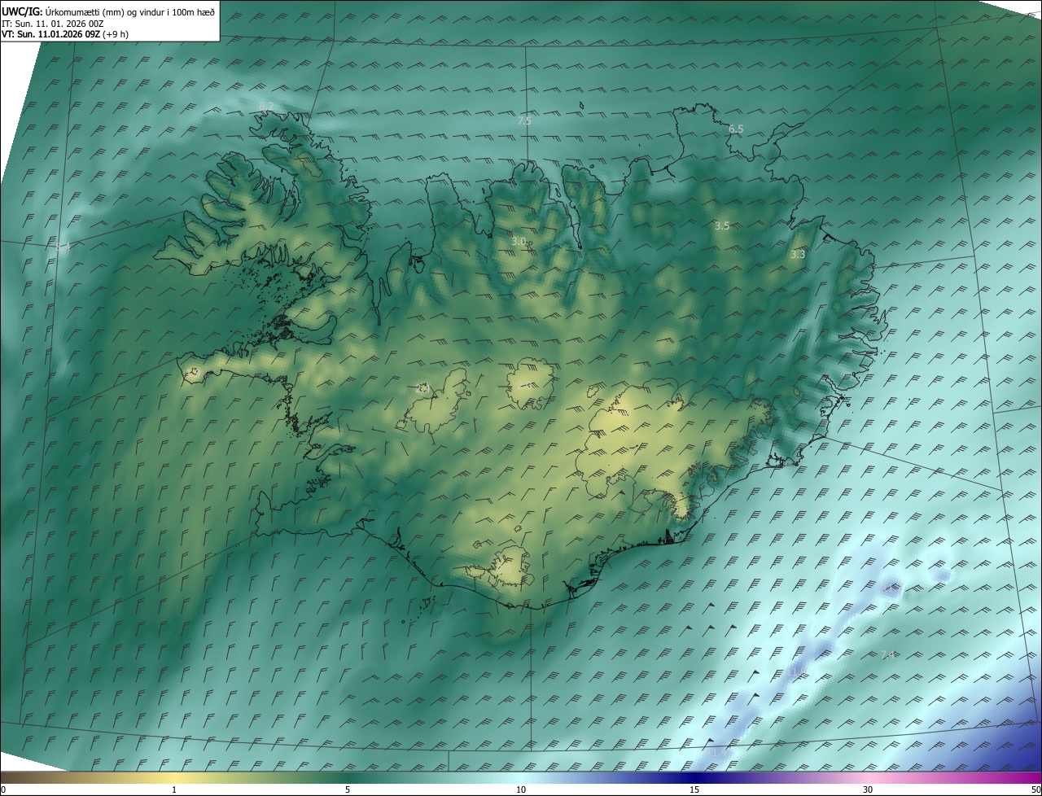The width and height of the screenshot is (1042, 796).
Task: Click the '6.5' value label in the northeast
Action: 736,129
